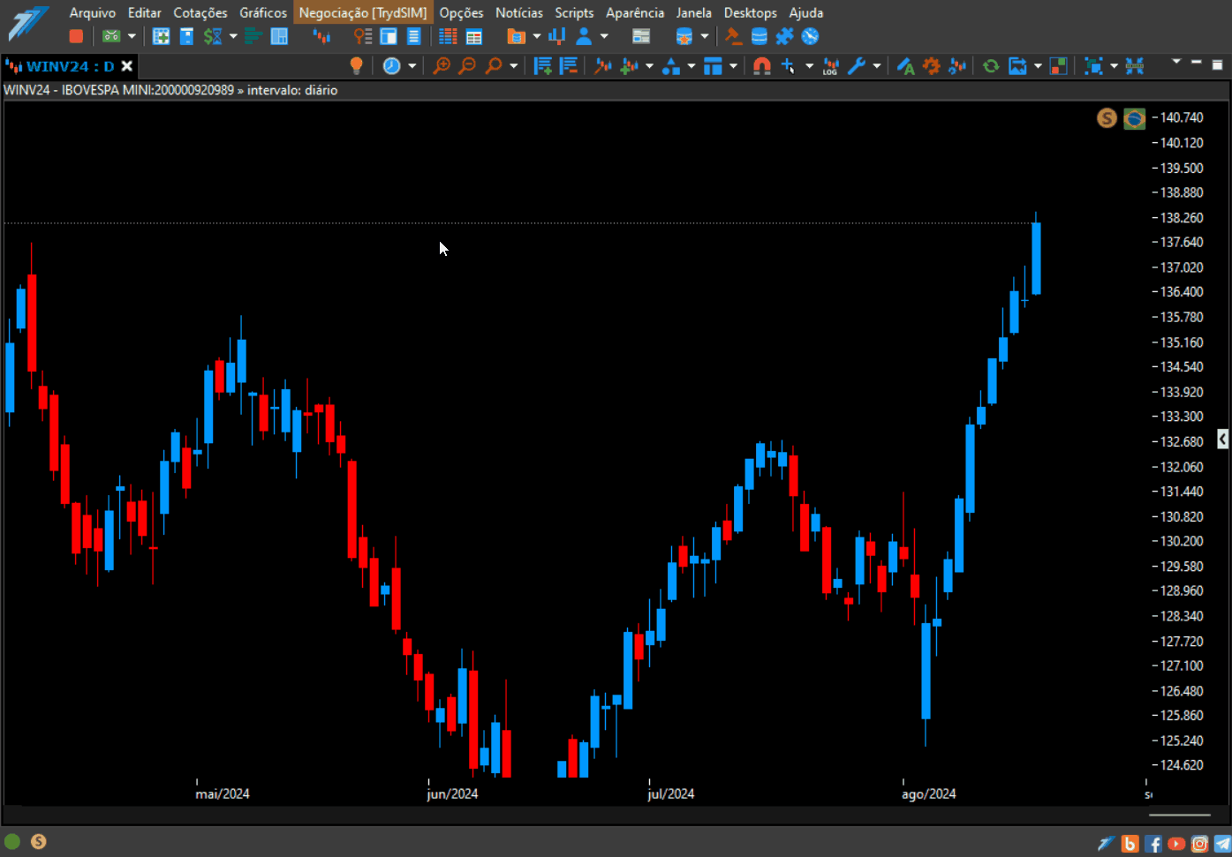The height and width of the screenshot is (857, 1232).
Task: Toggle the Brazil flag badge on chart
Action: [1135, 117]
